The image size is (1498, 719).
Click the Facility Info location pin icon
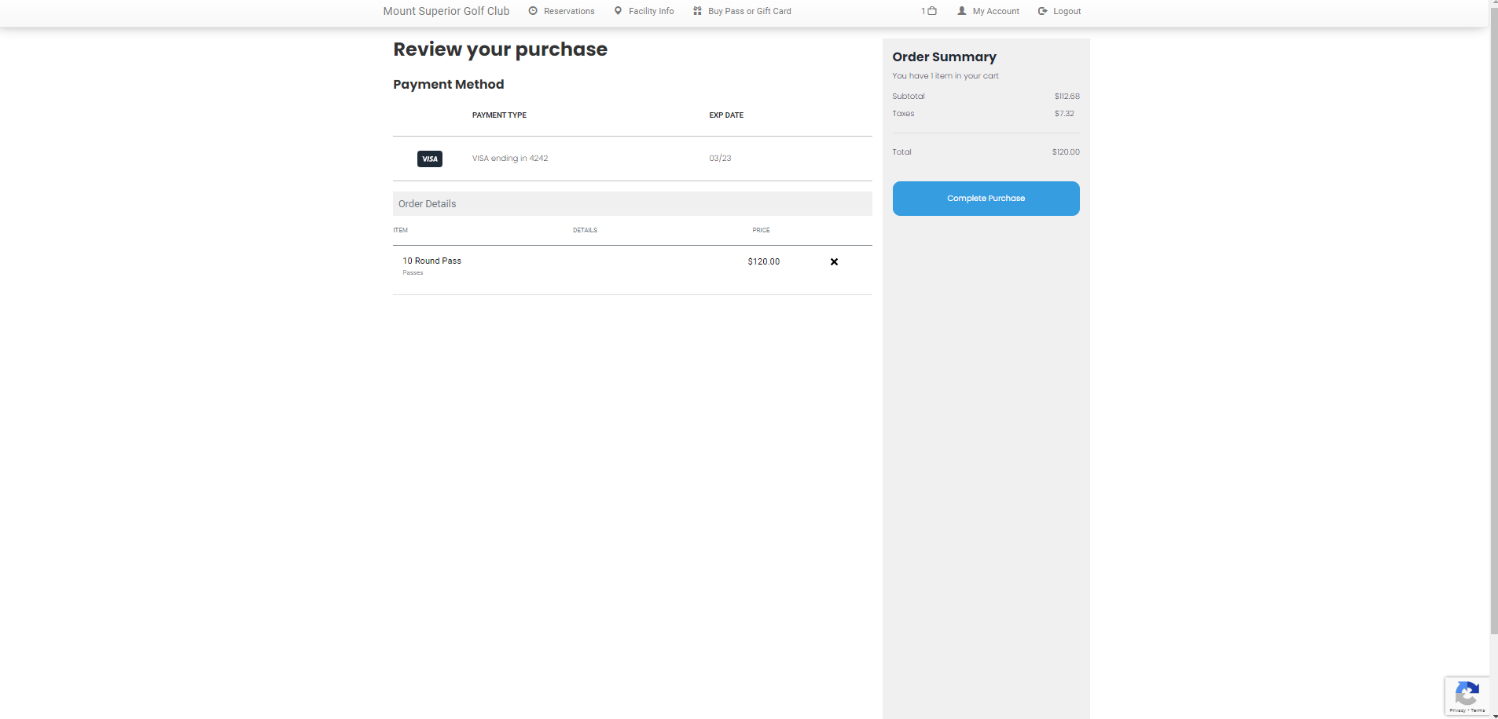[x=618, y=11]
